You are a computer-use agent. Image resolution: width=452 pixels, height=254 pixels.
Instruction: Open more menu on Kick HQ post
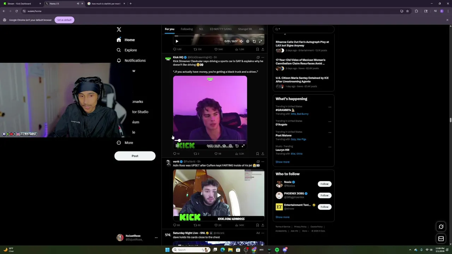coord(262,57)
